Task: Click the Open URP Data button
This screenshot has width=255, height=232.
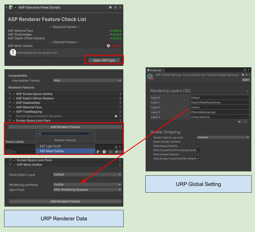Action: point(104,60)
